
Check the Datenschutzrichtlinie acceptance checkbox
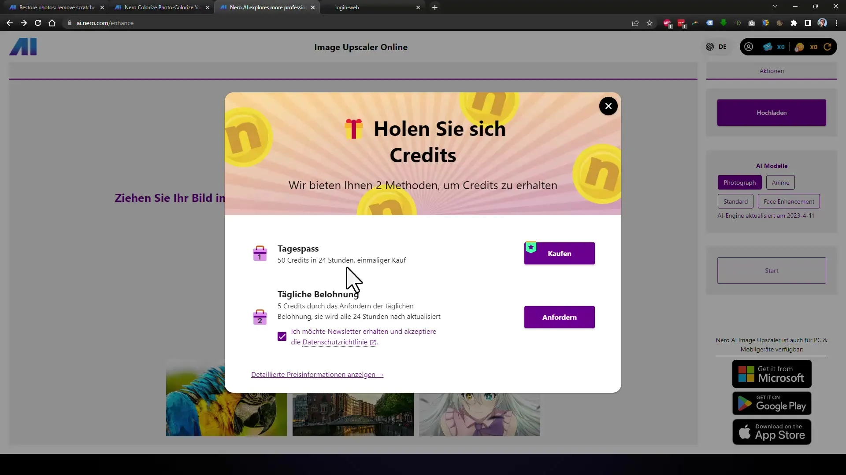coord(282,336)
